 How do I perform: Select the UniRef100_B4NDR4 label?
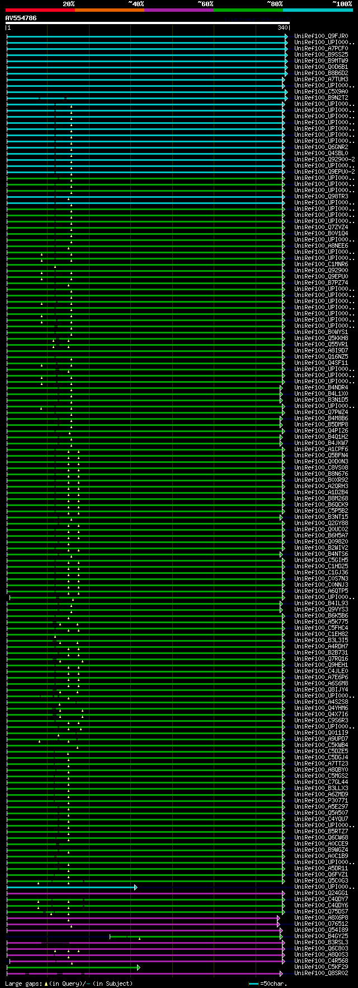coord(321,388)
